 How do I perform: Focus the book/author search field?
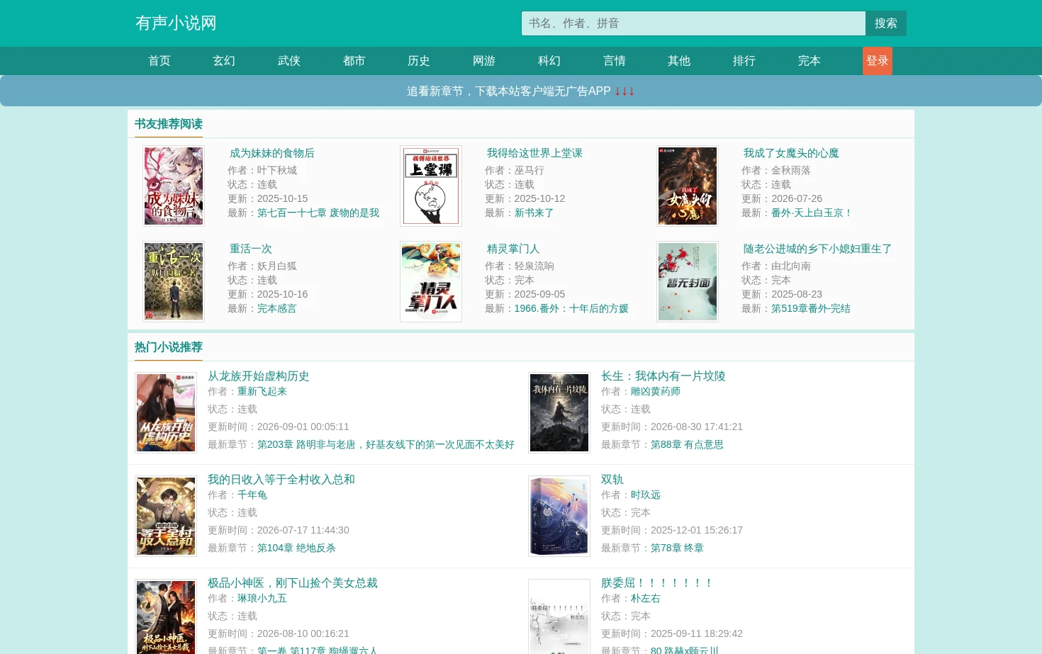pyautogui.click(x=693, y=23)
